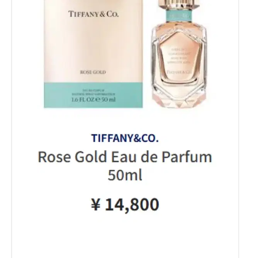
Task: Click the yen symbol in the price
Action: coord(96,205)
